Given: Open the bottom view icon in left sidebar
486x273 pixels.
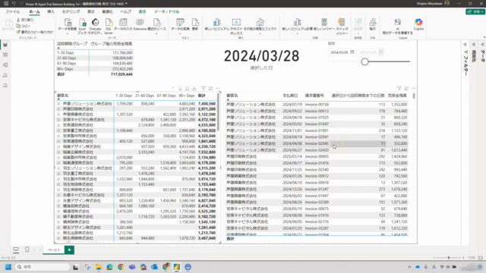Looking at the screenshot, I should click(5, 86).
